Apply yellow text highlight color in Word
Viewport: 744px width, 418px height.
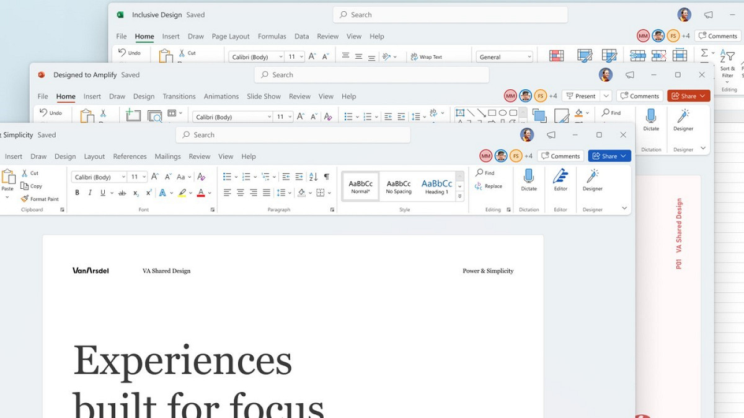[x=182, y=193]
